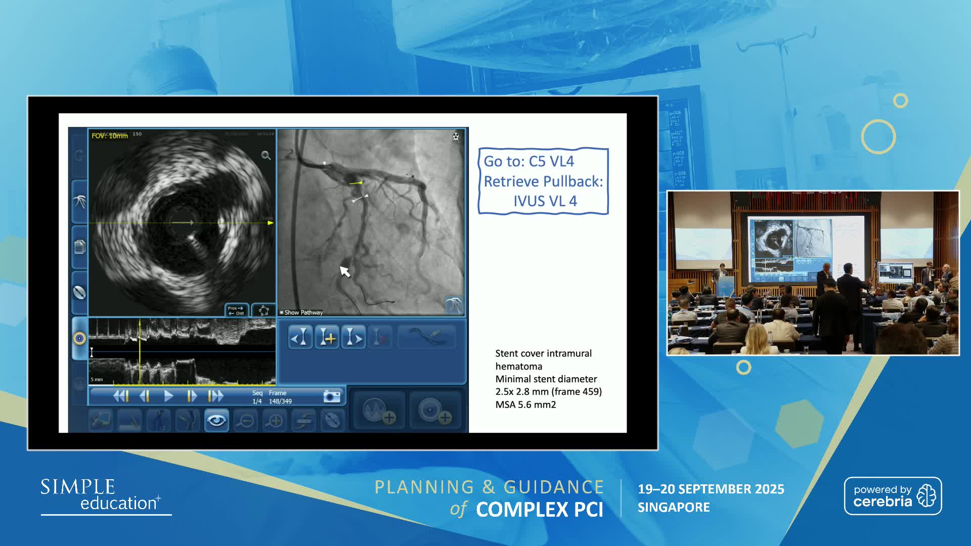The width and height of the screenshot is (971, 546).
Task: Toggle the eye view button
Action: point(216,421)
